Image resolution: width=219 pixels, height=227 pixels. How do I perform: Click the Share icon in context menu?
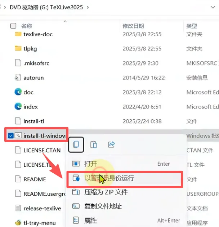pos(111,144)
